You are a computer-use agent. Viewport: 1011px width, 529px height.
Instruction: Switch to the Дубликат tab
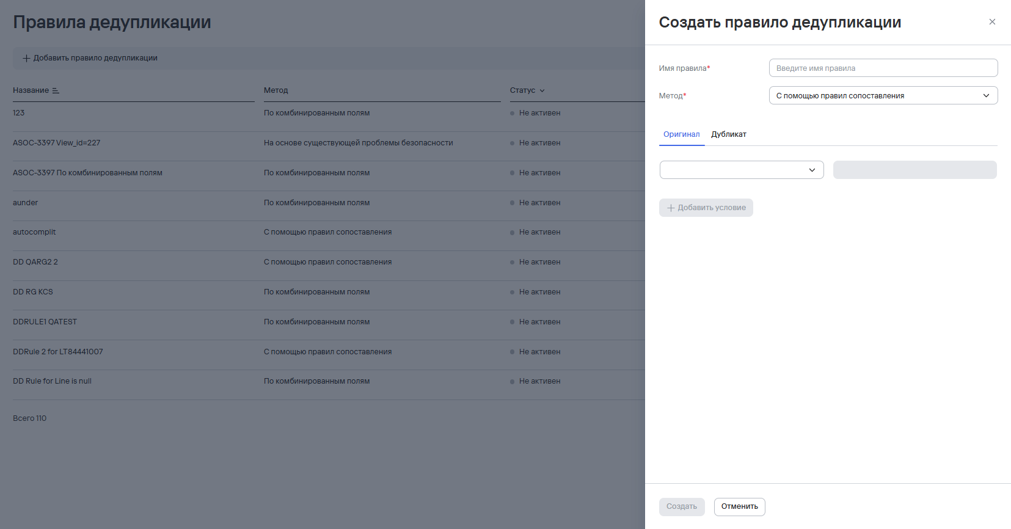[x=728, y=134]
